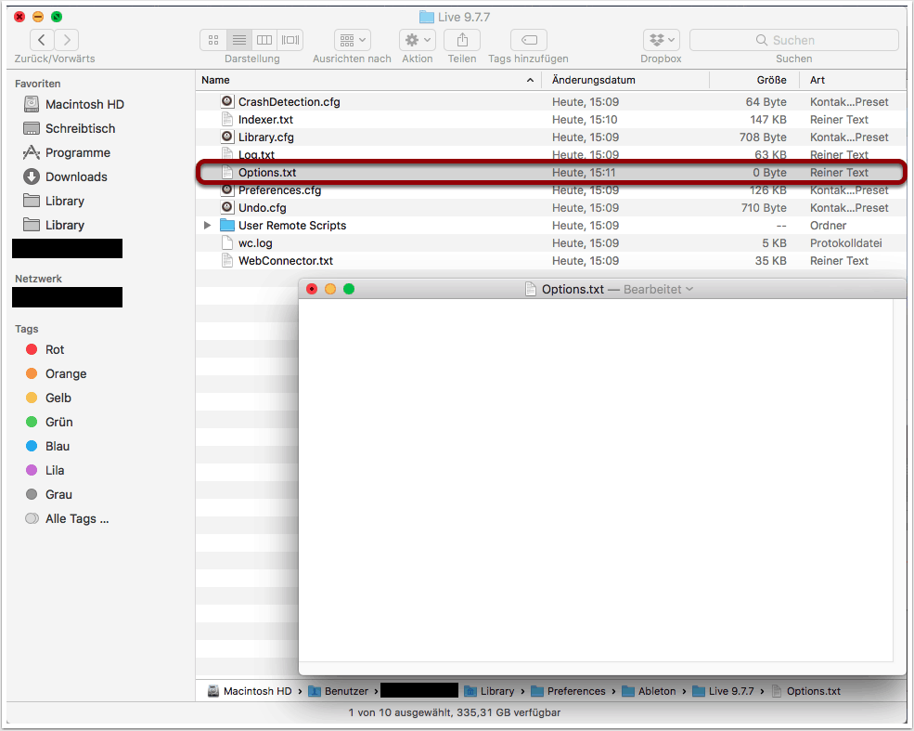Expand the User Remote Scripts folder

click(x=208, y=226)
